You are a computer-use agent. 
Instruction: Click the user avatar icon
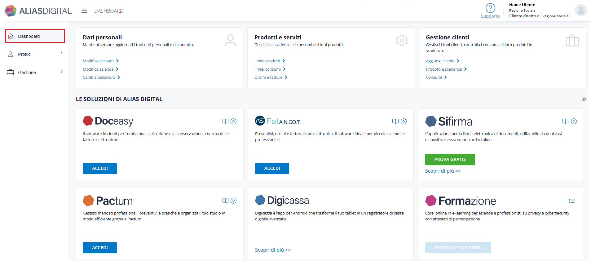581,10
